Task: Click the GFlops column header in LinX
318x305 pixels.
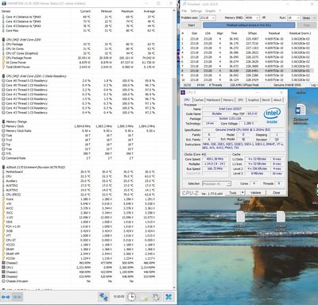Action: click(x=252, y=33)
